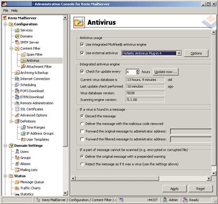Open external antivirus plug-in dropdown
218x204 pixels.
(x=179, y=53)
